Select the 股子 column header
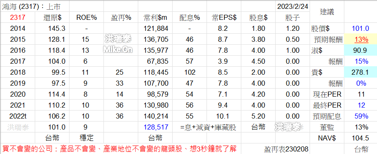The width and height of the screenshot is (377, 154). coord(293,17)
